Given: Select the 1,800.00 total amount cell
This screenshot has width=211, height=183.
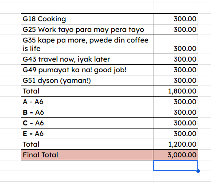Looking at the screenshot, I should (176, 91).
